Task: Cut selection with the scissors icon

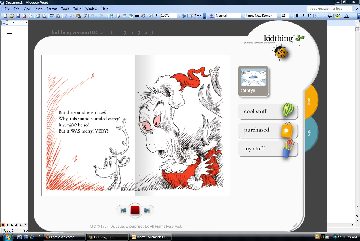Action: (x=66, y=16)
